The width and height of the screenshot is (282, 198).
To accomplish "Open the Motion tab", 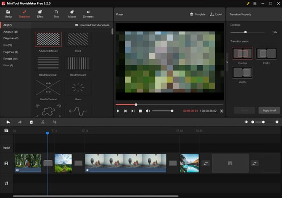I will pyautogui.click(x=72, y=14).
